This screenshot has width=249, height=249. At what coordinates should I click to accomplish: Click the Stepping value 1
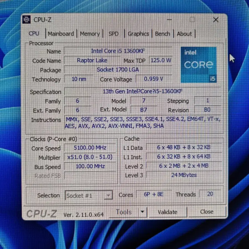click(207, 100)
